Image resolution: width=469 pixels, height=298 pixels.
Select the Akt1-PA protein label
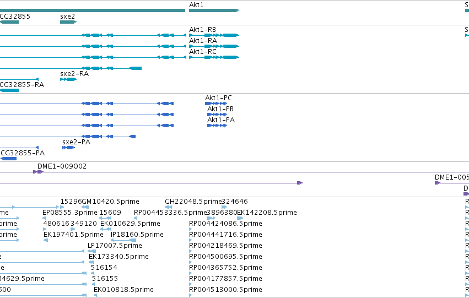click(x=221, y=120)
